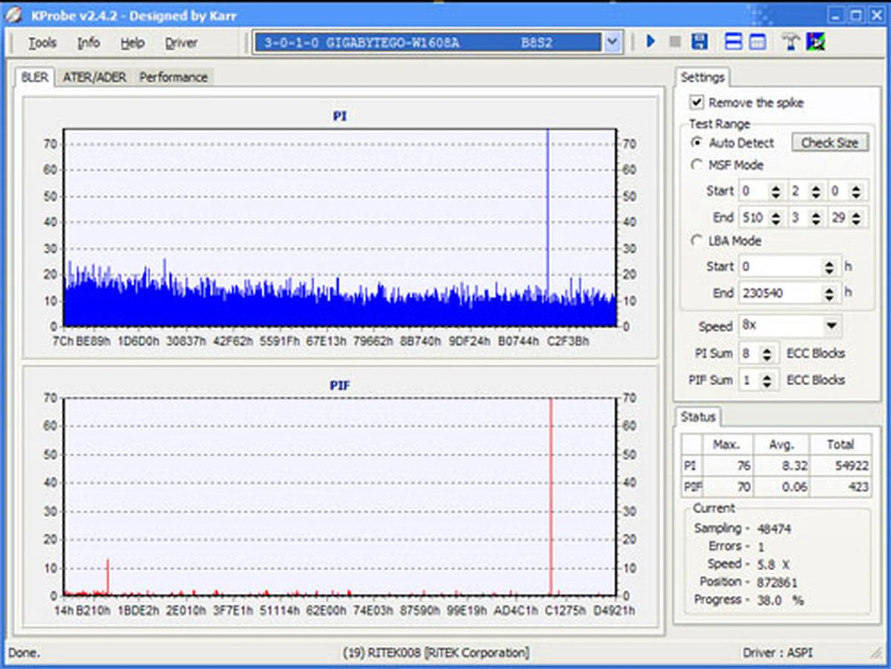This screenshot has height=669, width=891.
Task: Select MSF Mode radio button
Action: pos(696,165)
